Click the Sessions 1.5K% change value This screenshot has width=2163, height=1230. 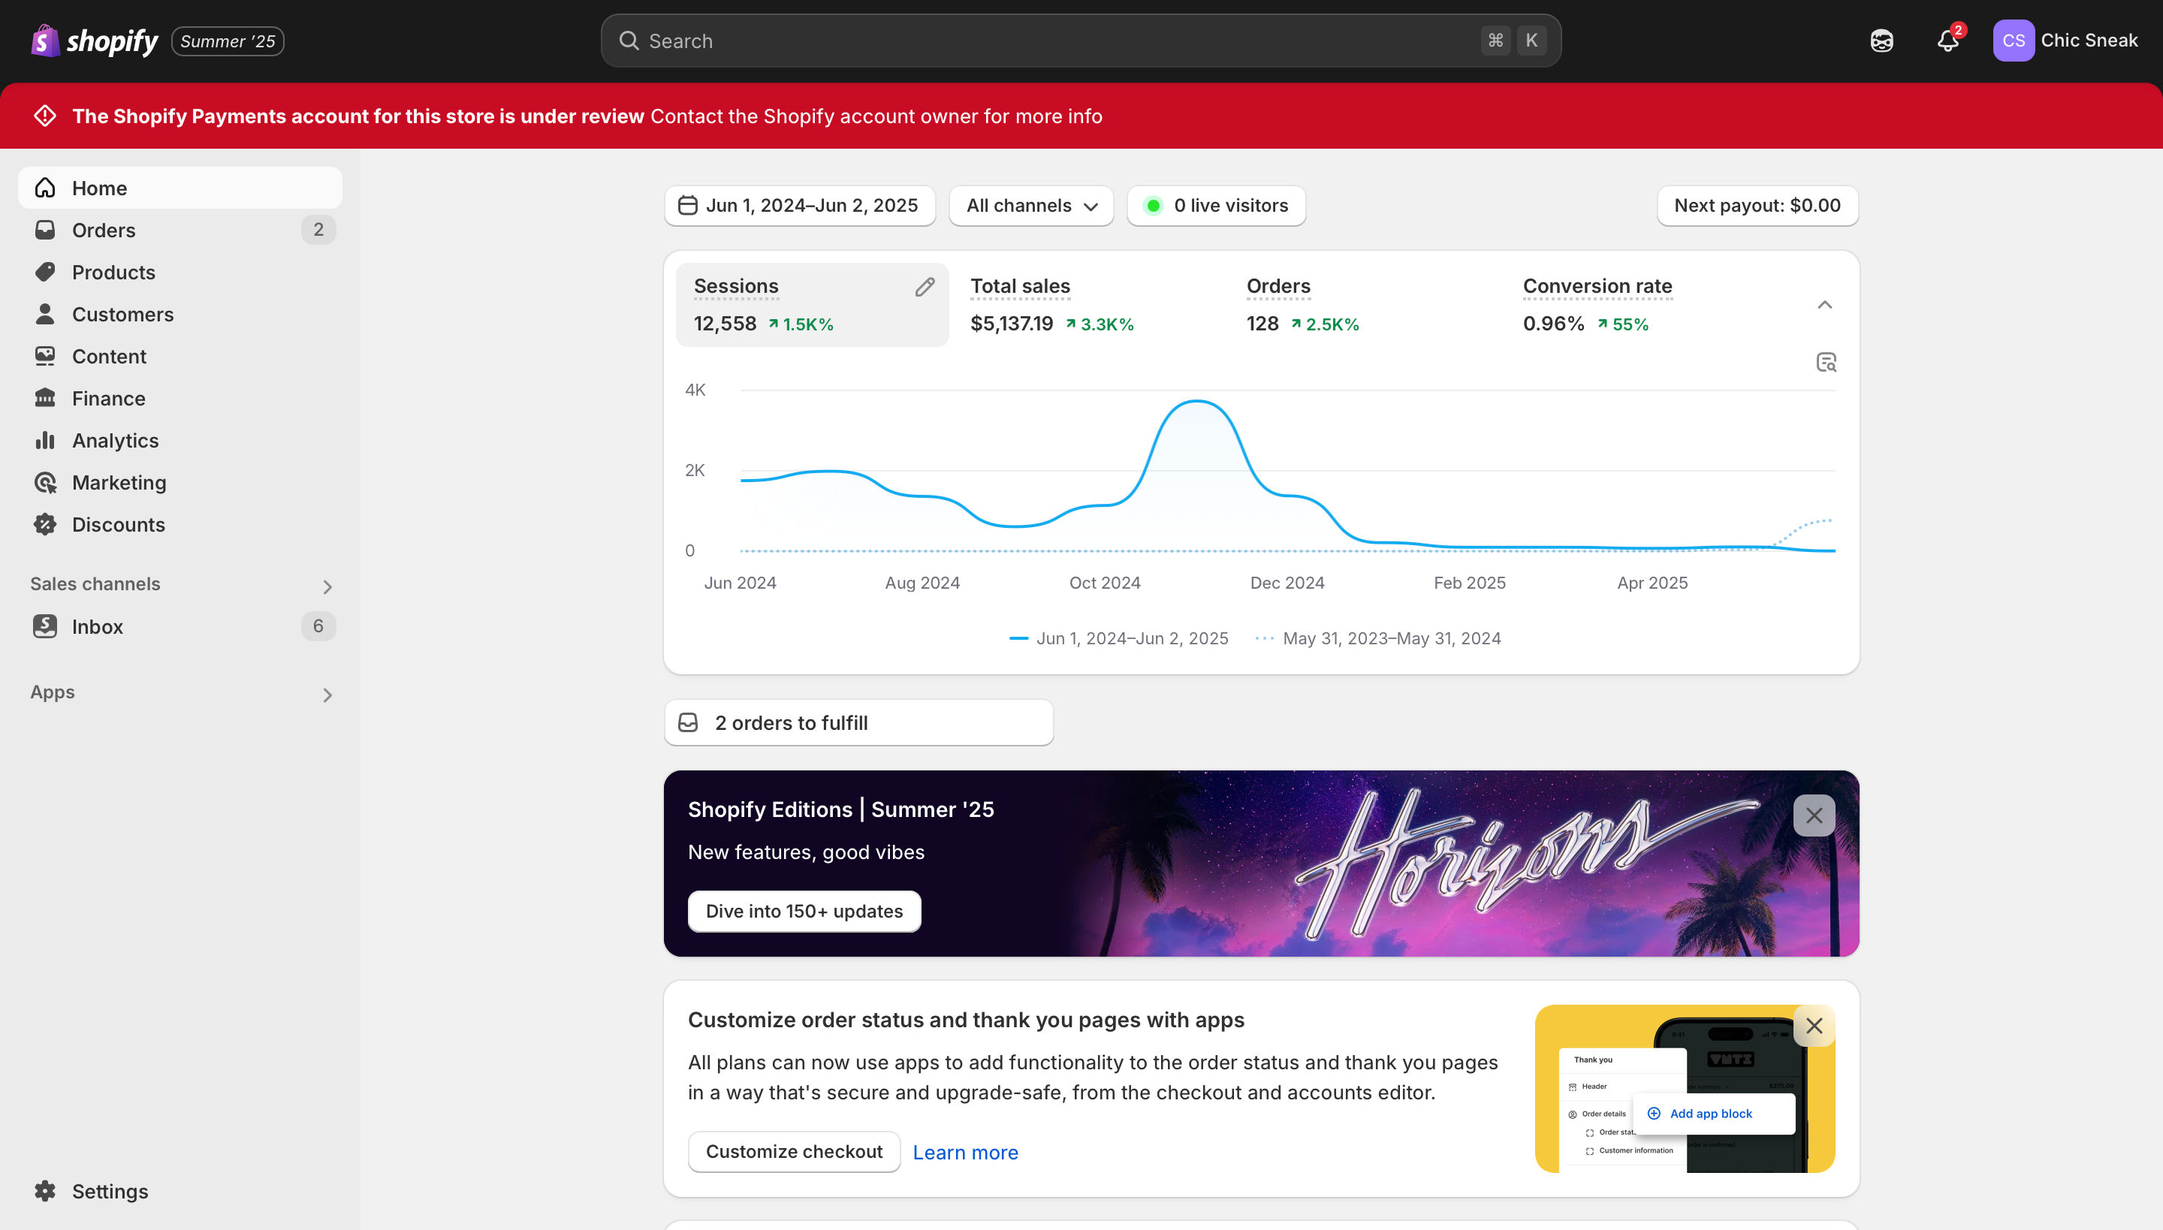[x=800, y=324]
